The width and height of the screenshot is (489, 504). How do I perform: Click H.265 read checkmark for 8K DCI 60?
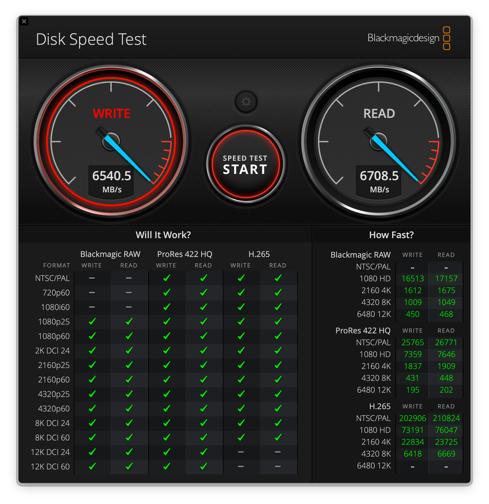(x=278, y=437)
